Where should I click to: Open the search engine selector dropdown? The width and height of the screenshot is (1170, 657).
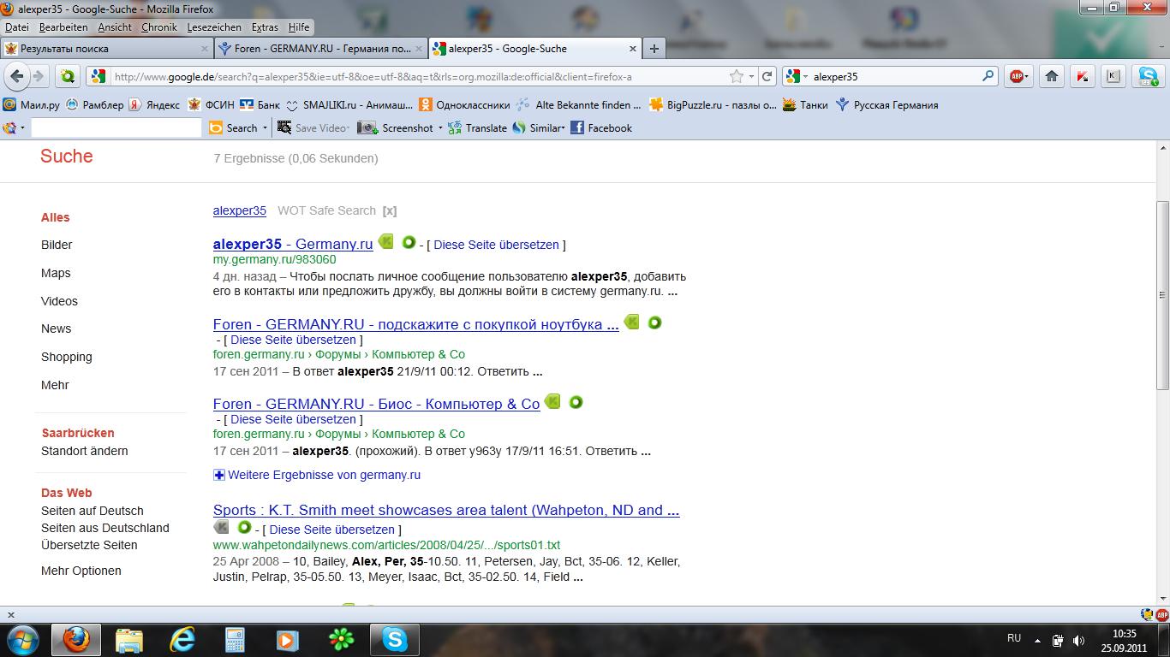797,76
